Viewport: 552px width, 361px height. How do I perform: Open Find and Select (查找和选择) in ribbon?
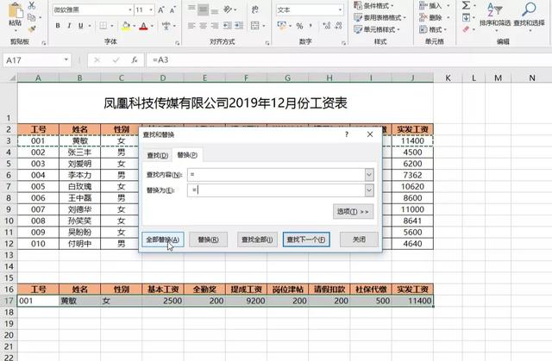(x=529, y=14)
